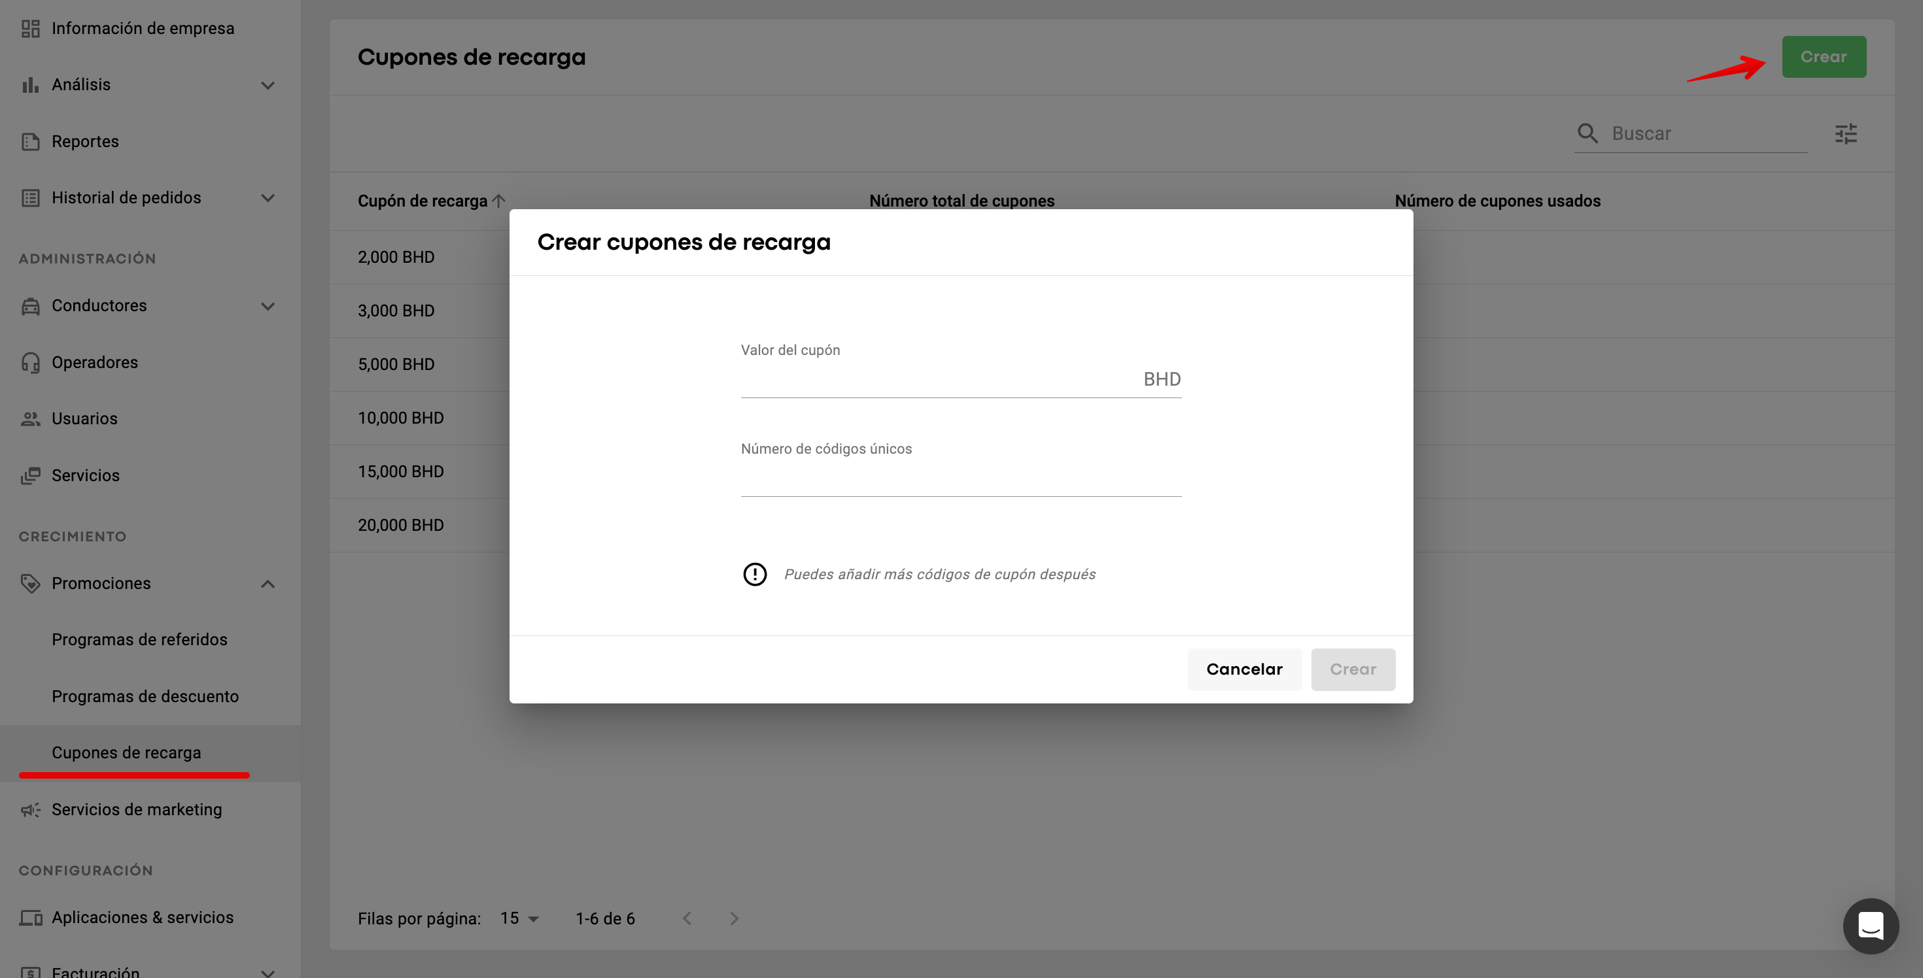Open Programas de referidos
Screen dimensions: 1923x978
pos(139,639)
